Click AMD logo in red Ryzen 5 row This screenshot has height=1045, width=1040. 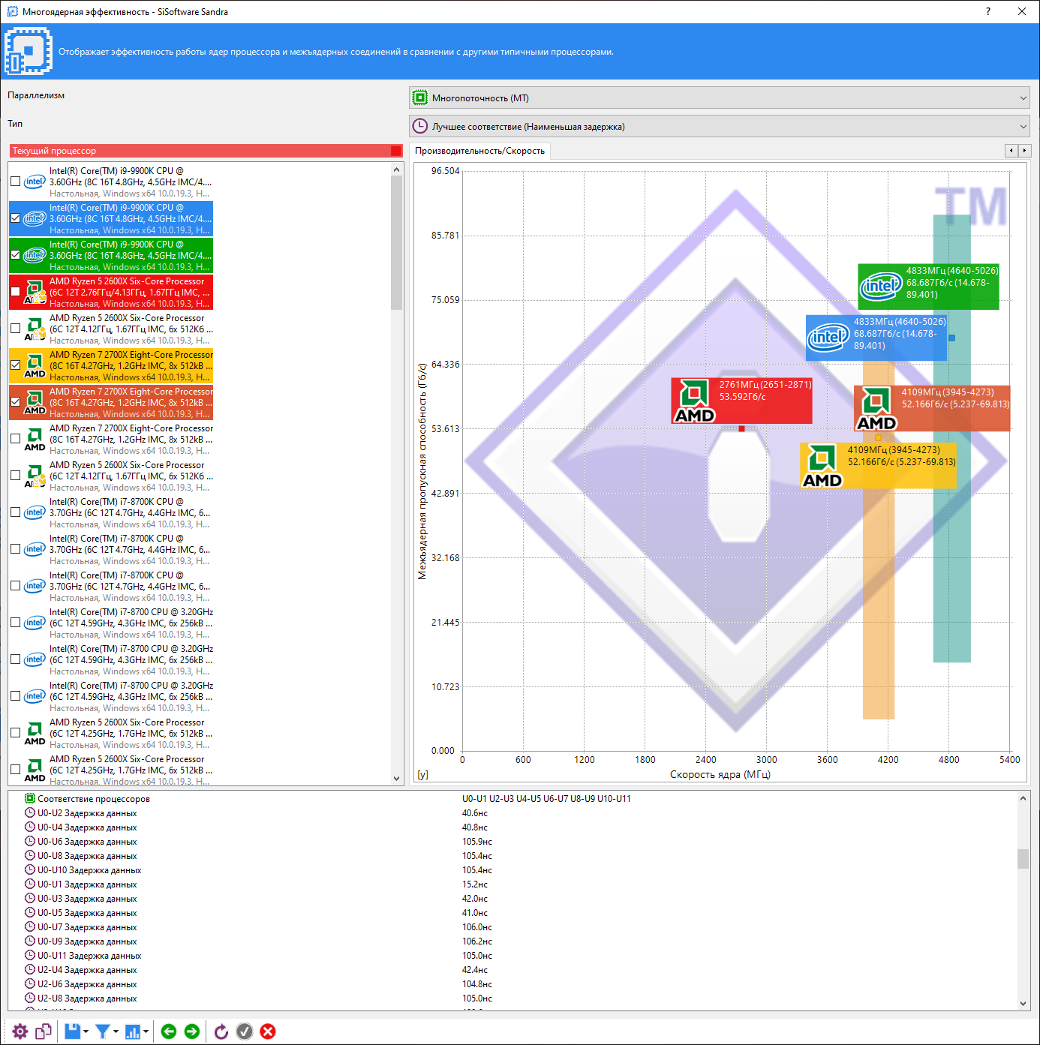pos(35,292)
